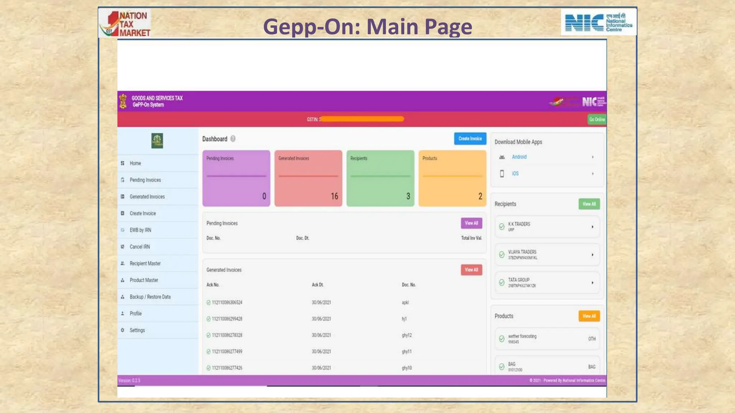This screenshot has width=735, height=413.
Task: Click check icon beside Ack No 112110086306524
Action: pyautogui.click(x=209, y=303)
